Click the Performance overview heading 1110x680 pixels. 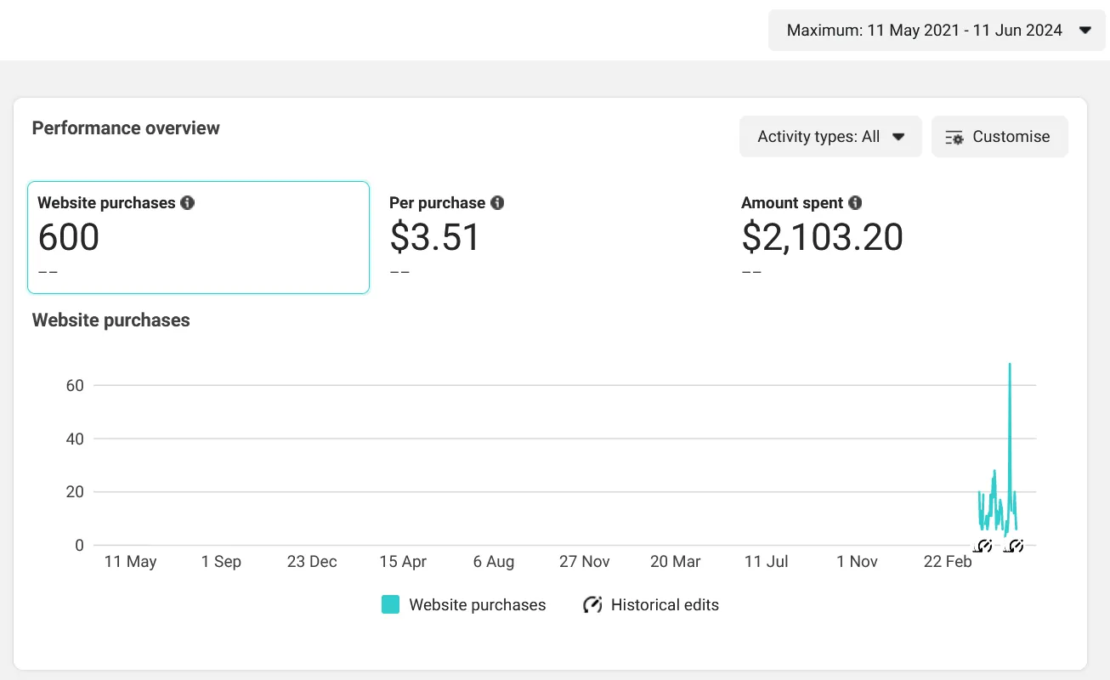(126, 128)
